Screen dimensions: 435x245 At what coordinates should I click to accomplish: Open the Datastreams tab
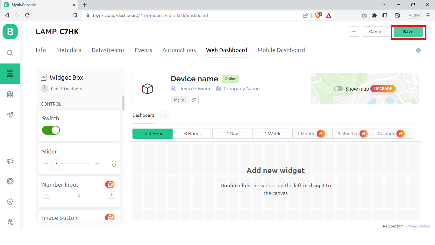(x=108, y=50)
